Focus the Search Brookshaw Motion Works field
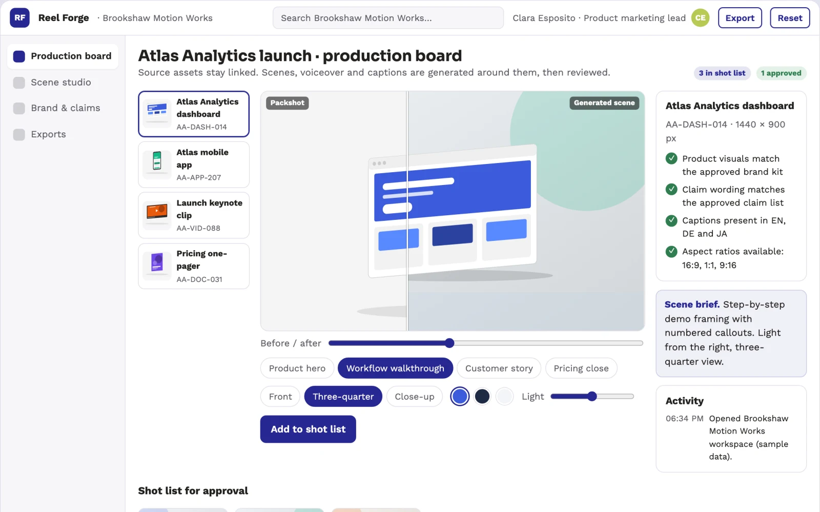 coord(388,18)
